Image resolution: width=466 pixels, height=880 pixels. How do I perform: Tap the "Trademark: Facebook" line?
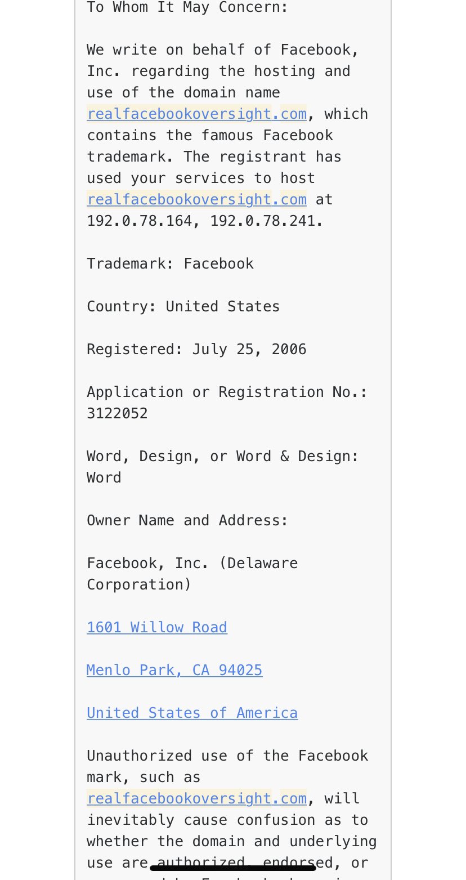(x=170, y=263)
